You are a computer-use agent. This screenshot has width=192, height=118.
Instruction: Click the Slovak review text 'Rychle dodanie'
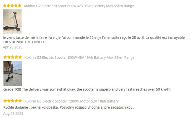click(x=68, y=107)
